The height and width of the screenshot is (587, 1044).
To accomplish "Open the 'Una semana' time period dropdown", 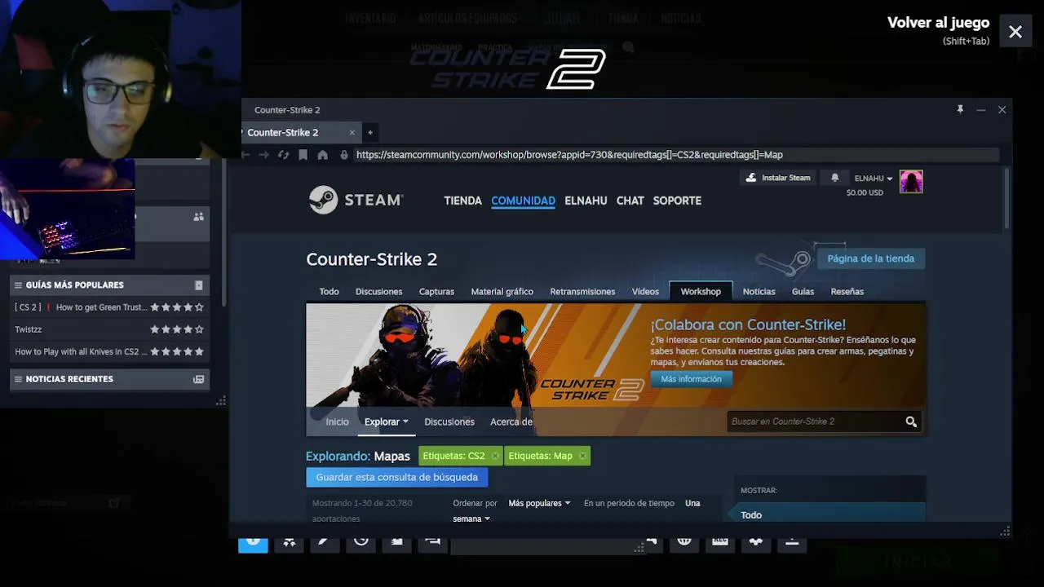I will (x=471, y=519).
